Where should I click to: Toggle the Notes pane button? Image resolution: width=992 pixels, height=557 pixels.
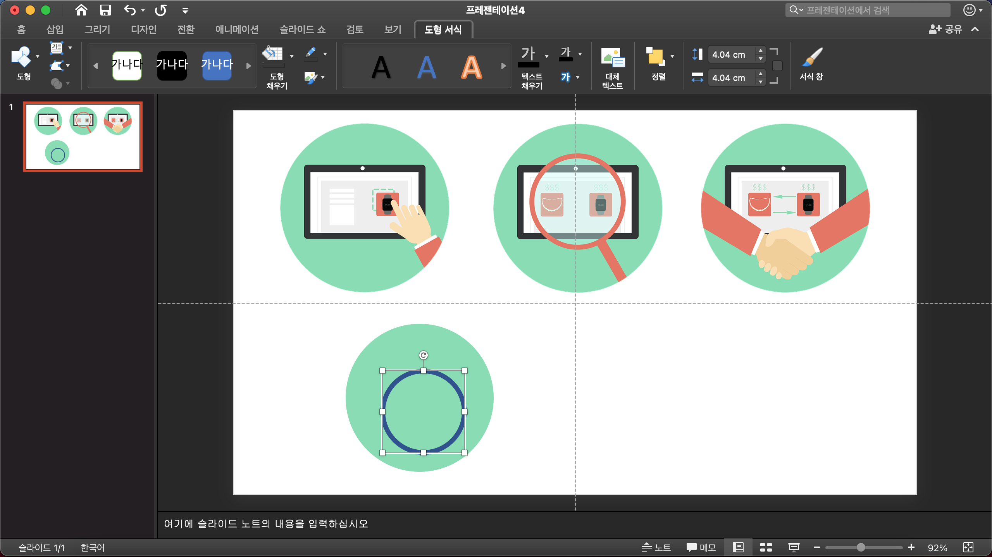click(x=656, y=547)
